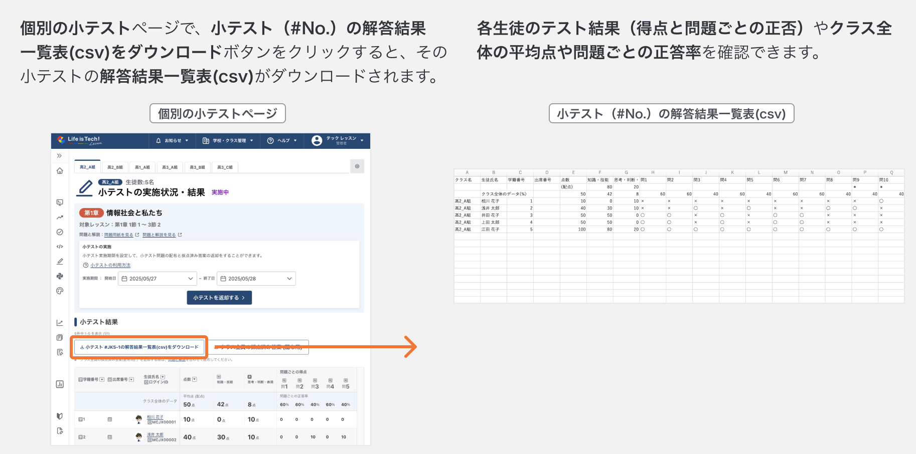The height and width of the screenshot is (454, 916).
Task: Sort by 学籍番号 column arrow
Action: click(x=102, y=380)
